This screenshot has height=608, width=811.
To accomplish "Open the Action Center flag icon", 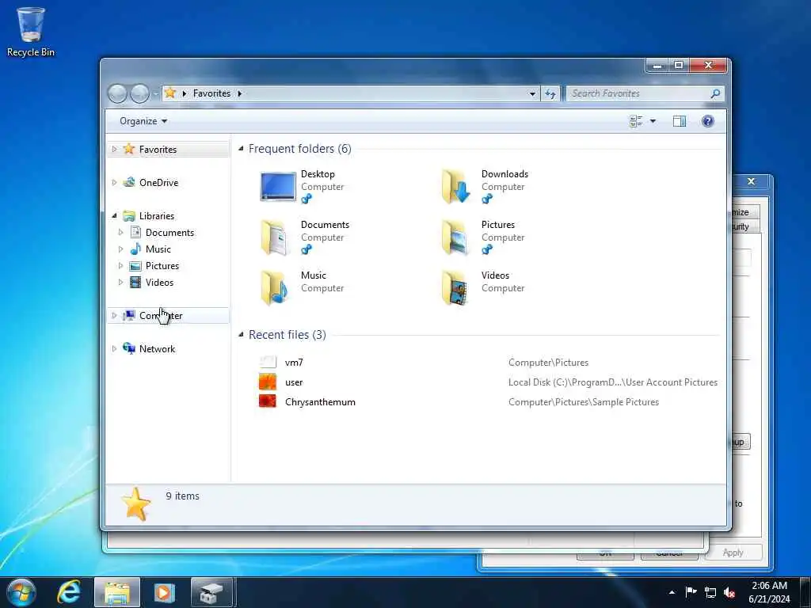I will [x=691, y=592].
